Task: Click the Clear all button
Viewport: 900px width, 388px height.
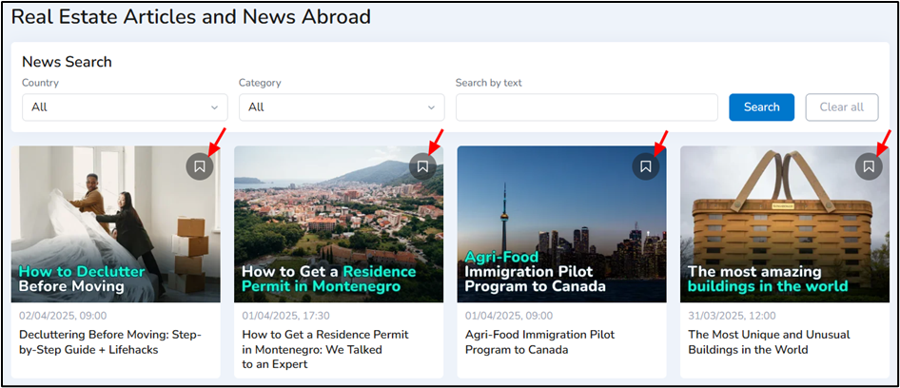Action: [841, 107]
